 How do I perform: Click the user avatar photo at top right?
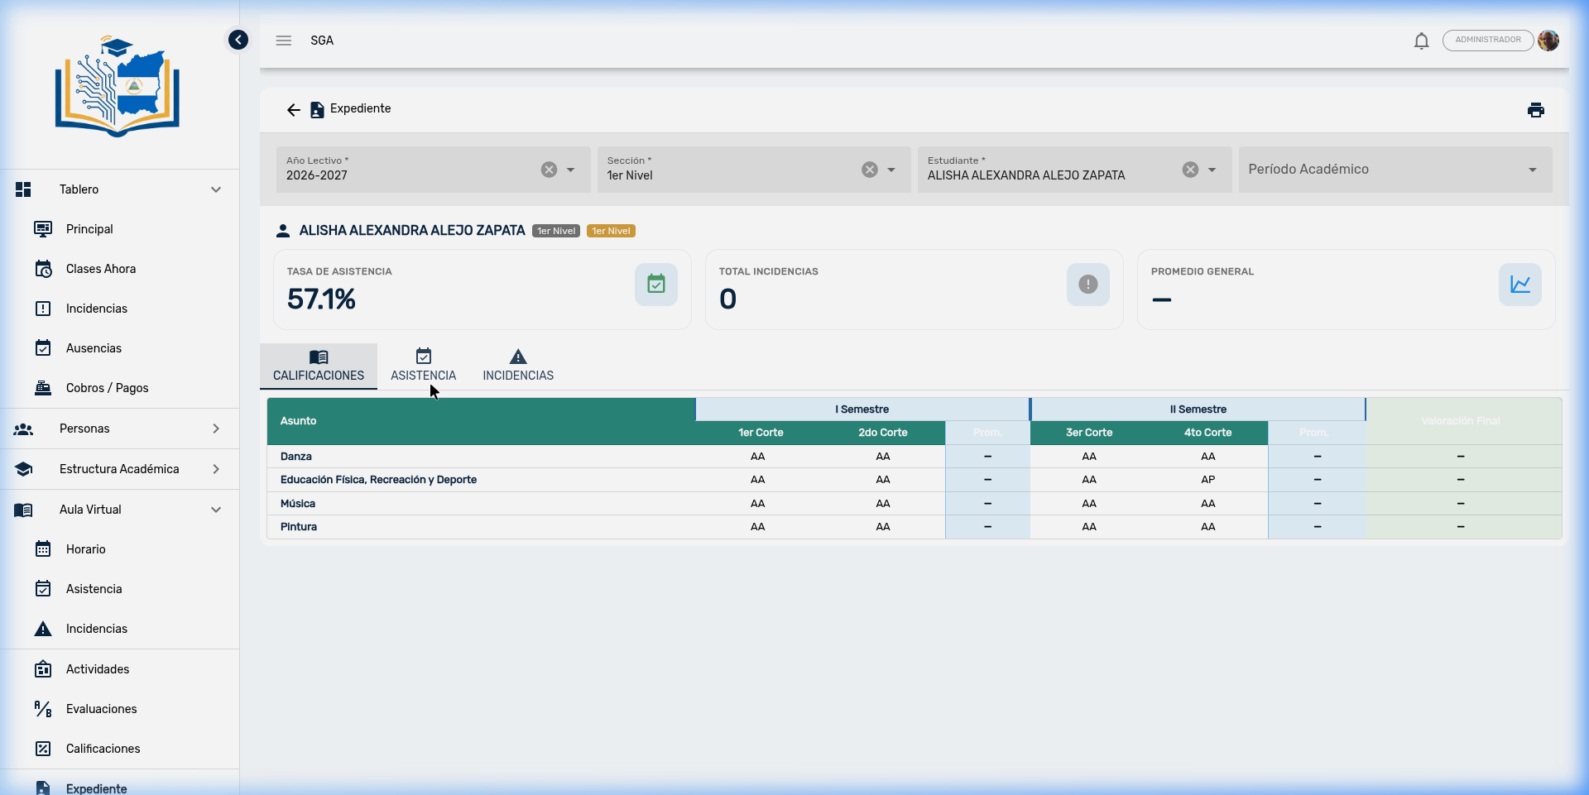click(x=1549, y=40)
